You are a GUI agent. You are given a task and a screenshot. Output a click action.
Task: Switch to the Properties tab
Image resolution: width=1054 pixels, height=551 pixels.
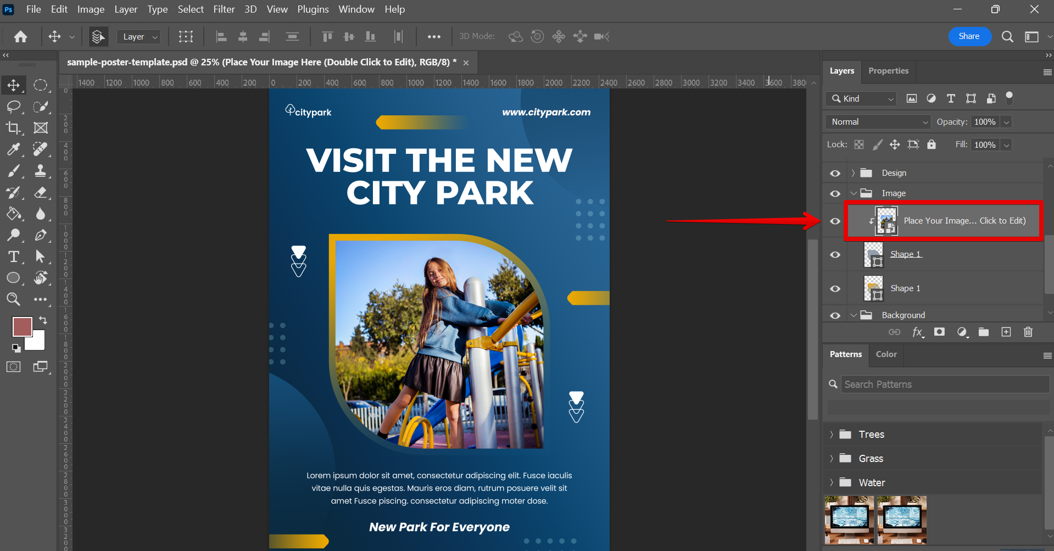888,71
